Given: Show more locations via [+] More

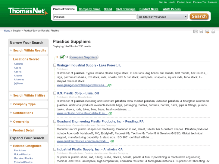Looking at the screenshot, I should pyautogui.click(x=18, y=83).
